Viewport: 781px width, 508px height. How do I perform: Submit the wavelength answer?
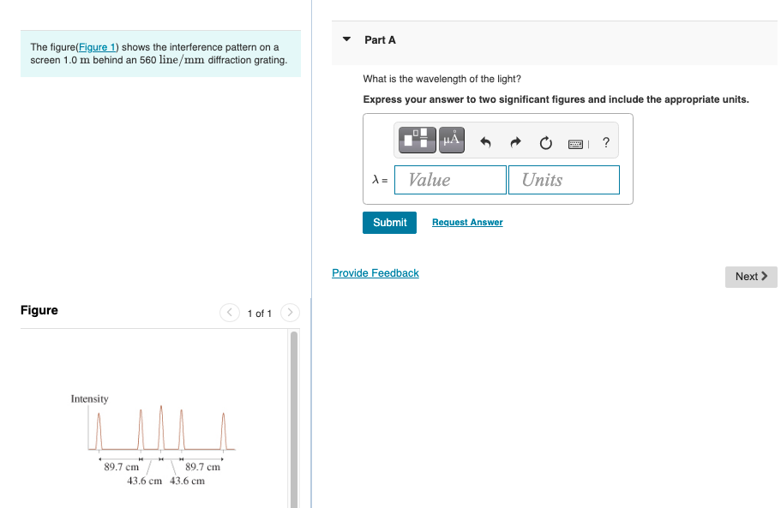point(389,222)
